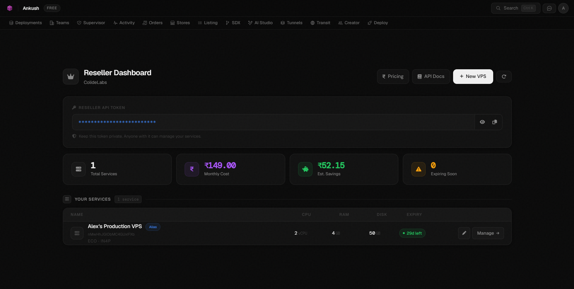Click the RAM column header
The image size is (574, 289).
[x=344, y=215]
